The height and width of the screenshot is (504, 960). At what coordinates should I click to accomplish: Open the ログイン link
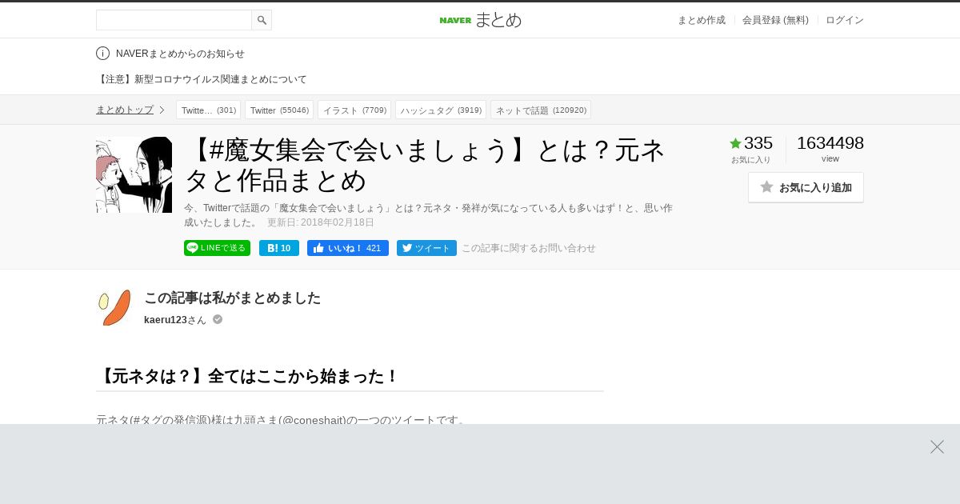(845, 20)
